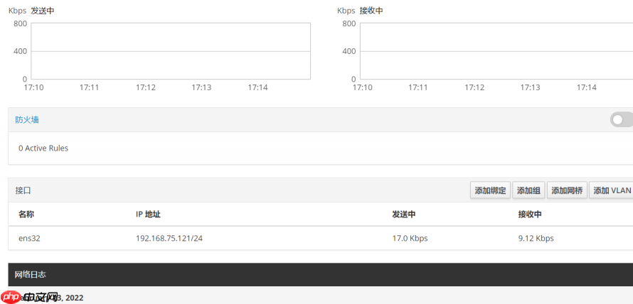Click the 192.168.75.121/24 IP address cell
Screen dimensions: 633x304
click(169, 238)
